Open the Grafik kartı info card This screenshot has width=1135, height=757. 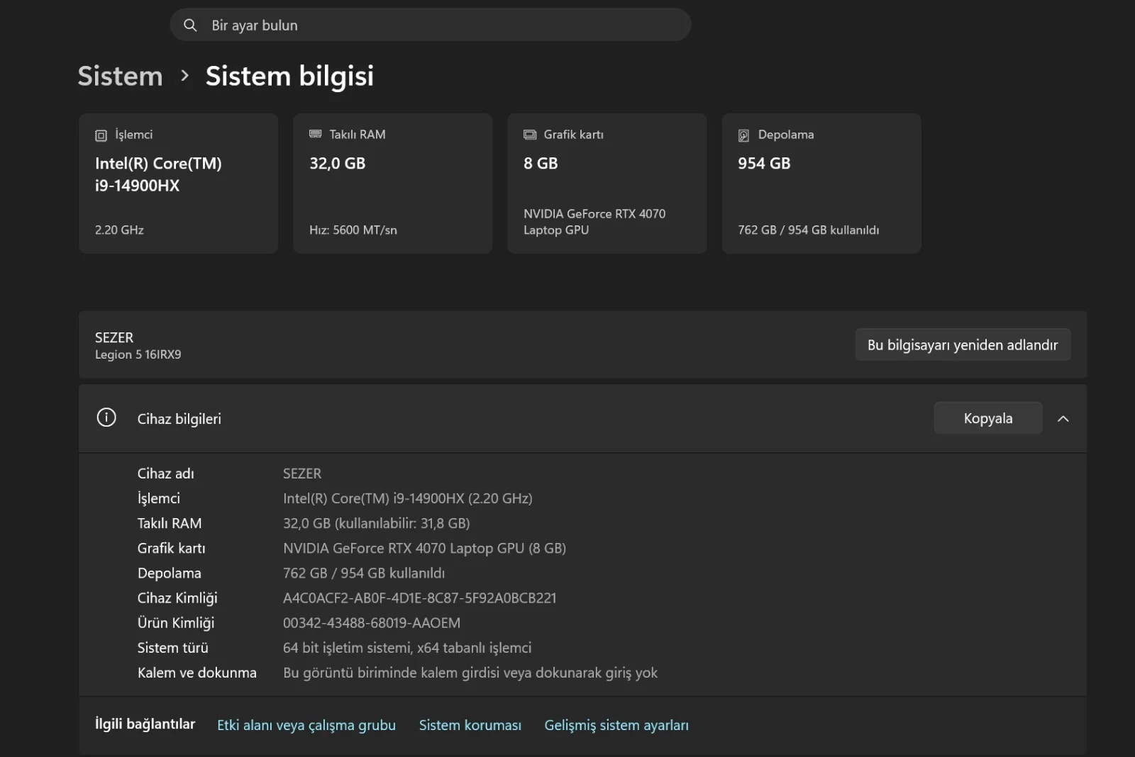[x=607, y=184]
